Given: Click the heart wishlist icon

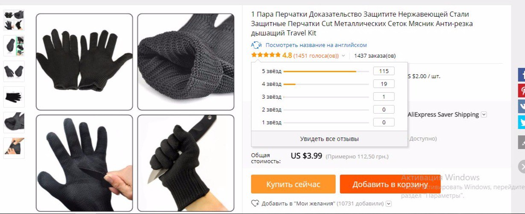Looking at the screenshot, I should coord(255,203).
